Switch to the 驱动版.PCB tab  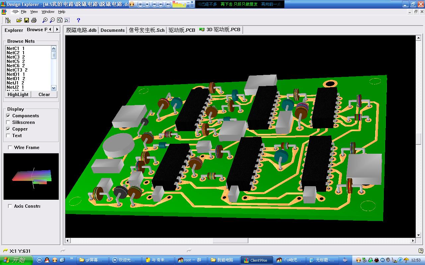coord(182,30)
